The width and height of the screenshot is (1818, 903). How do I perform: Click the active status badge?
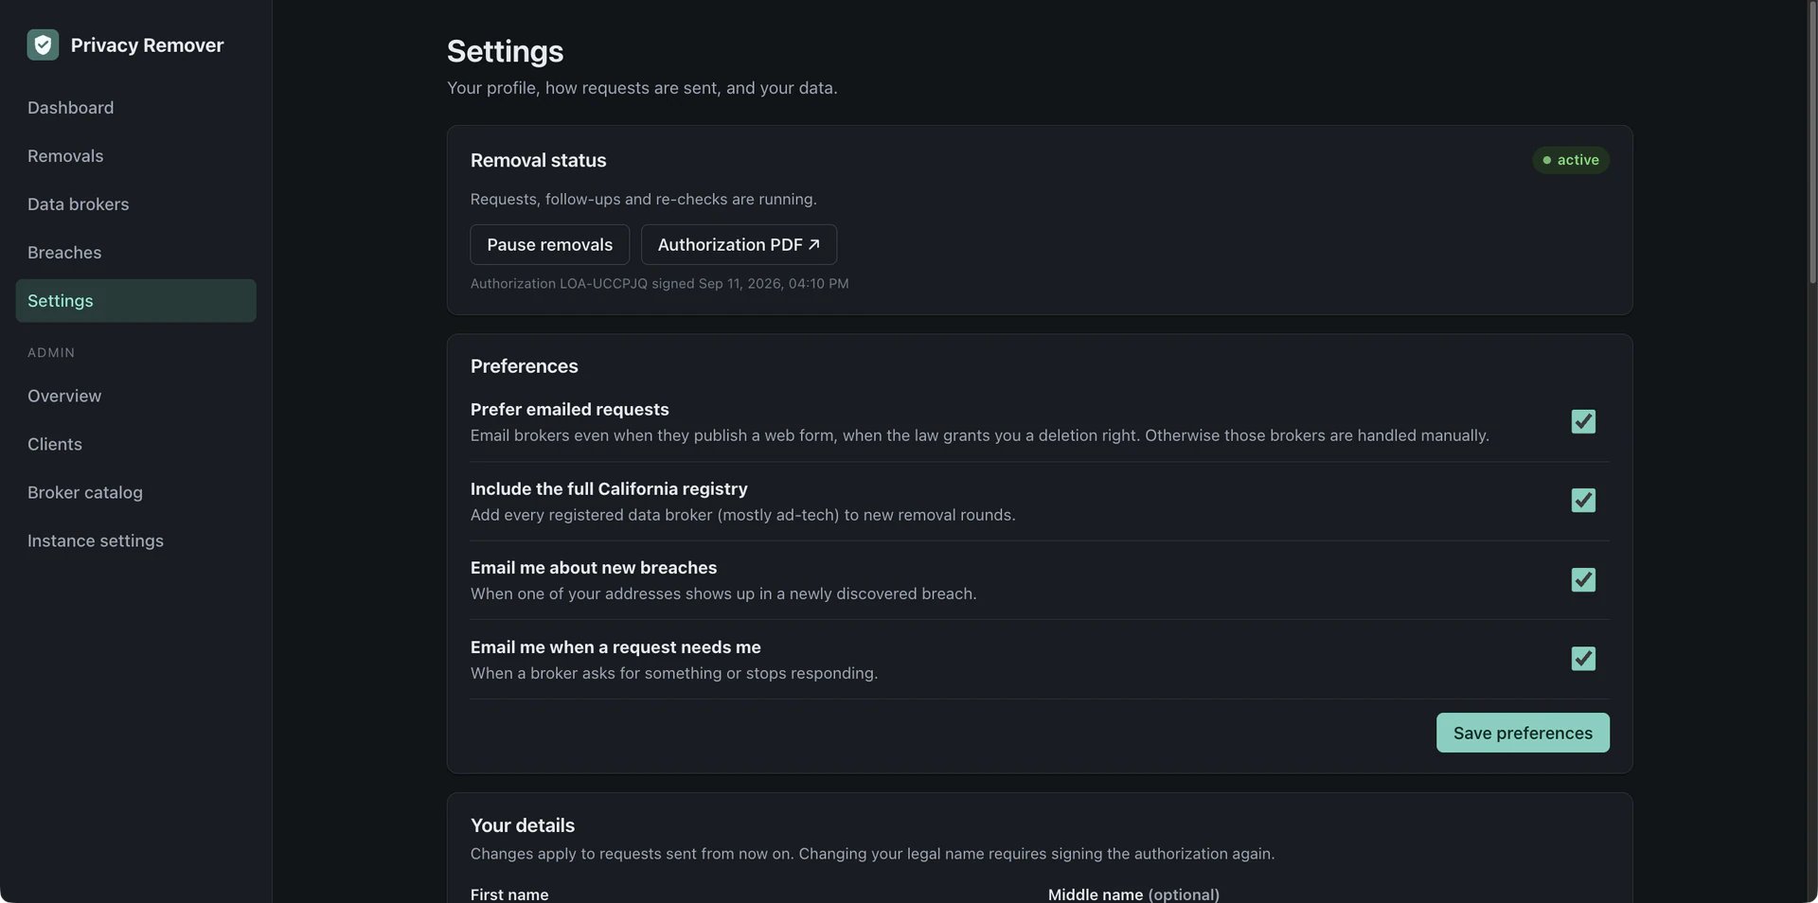(x=1571, y=160)
